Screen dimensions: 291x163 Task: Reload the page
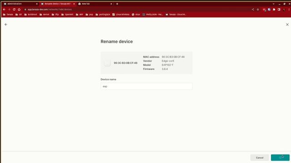pos(14,10)
